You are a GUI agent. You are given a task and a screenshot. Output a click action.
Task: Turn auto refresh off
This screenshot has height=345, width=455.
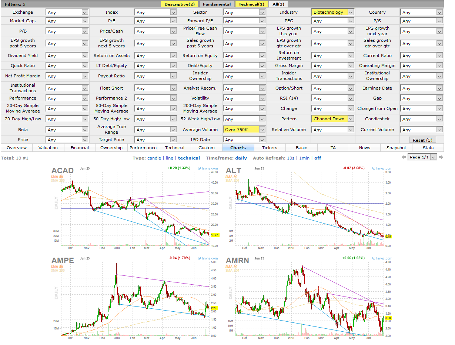[318, 158]
